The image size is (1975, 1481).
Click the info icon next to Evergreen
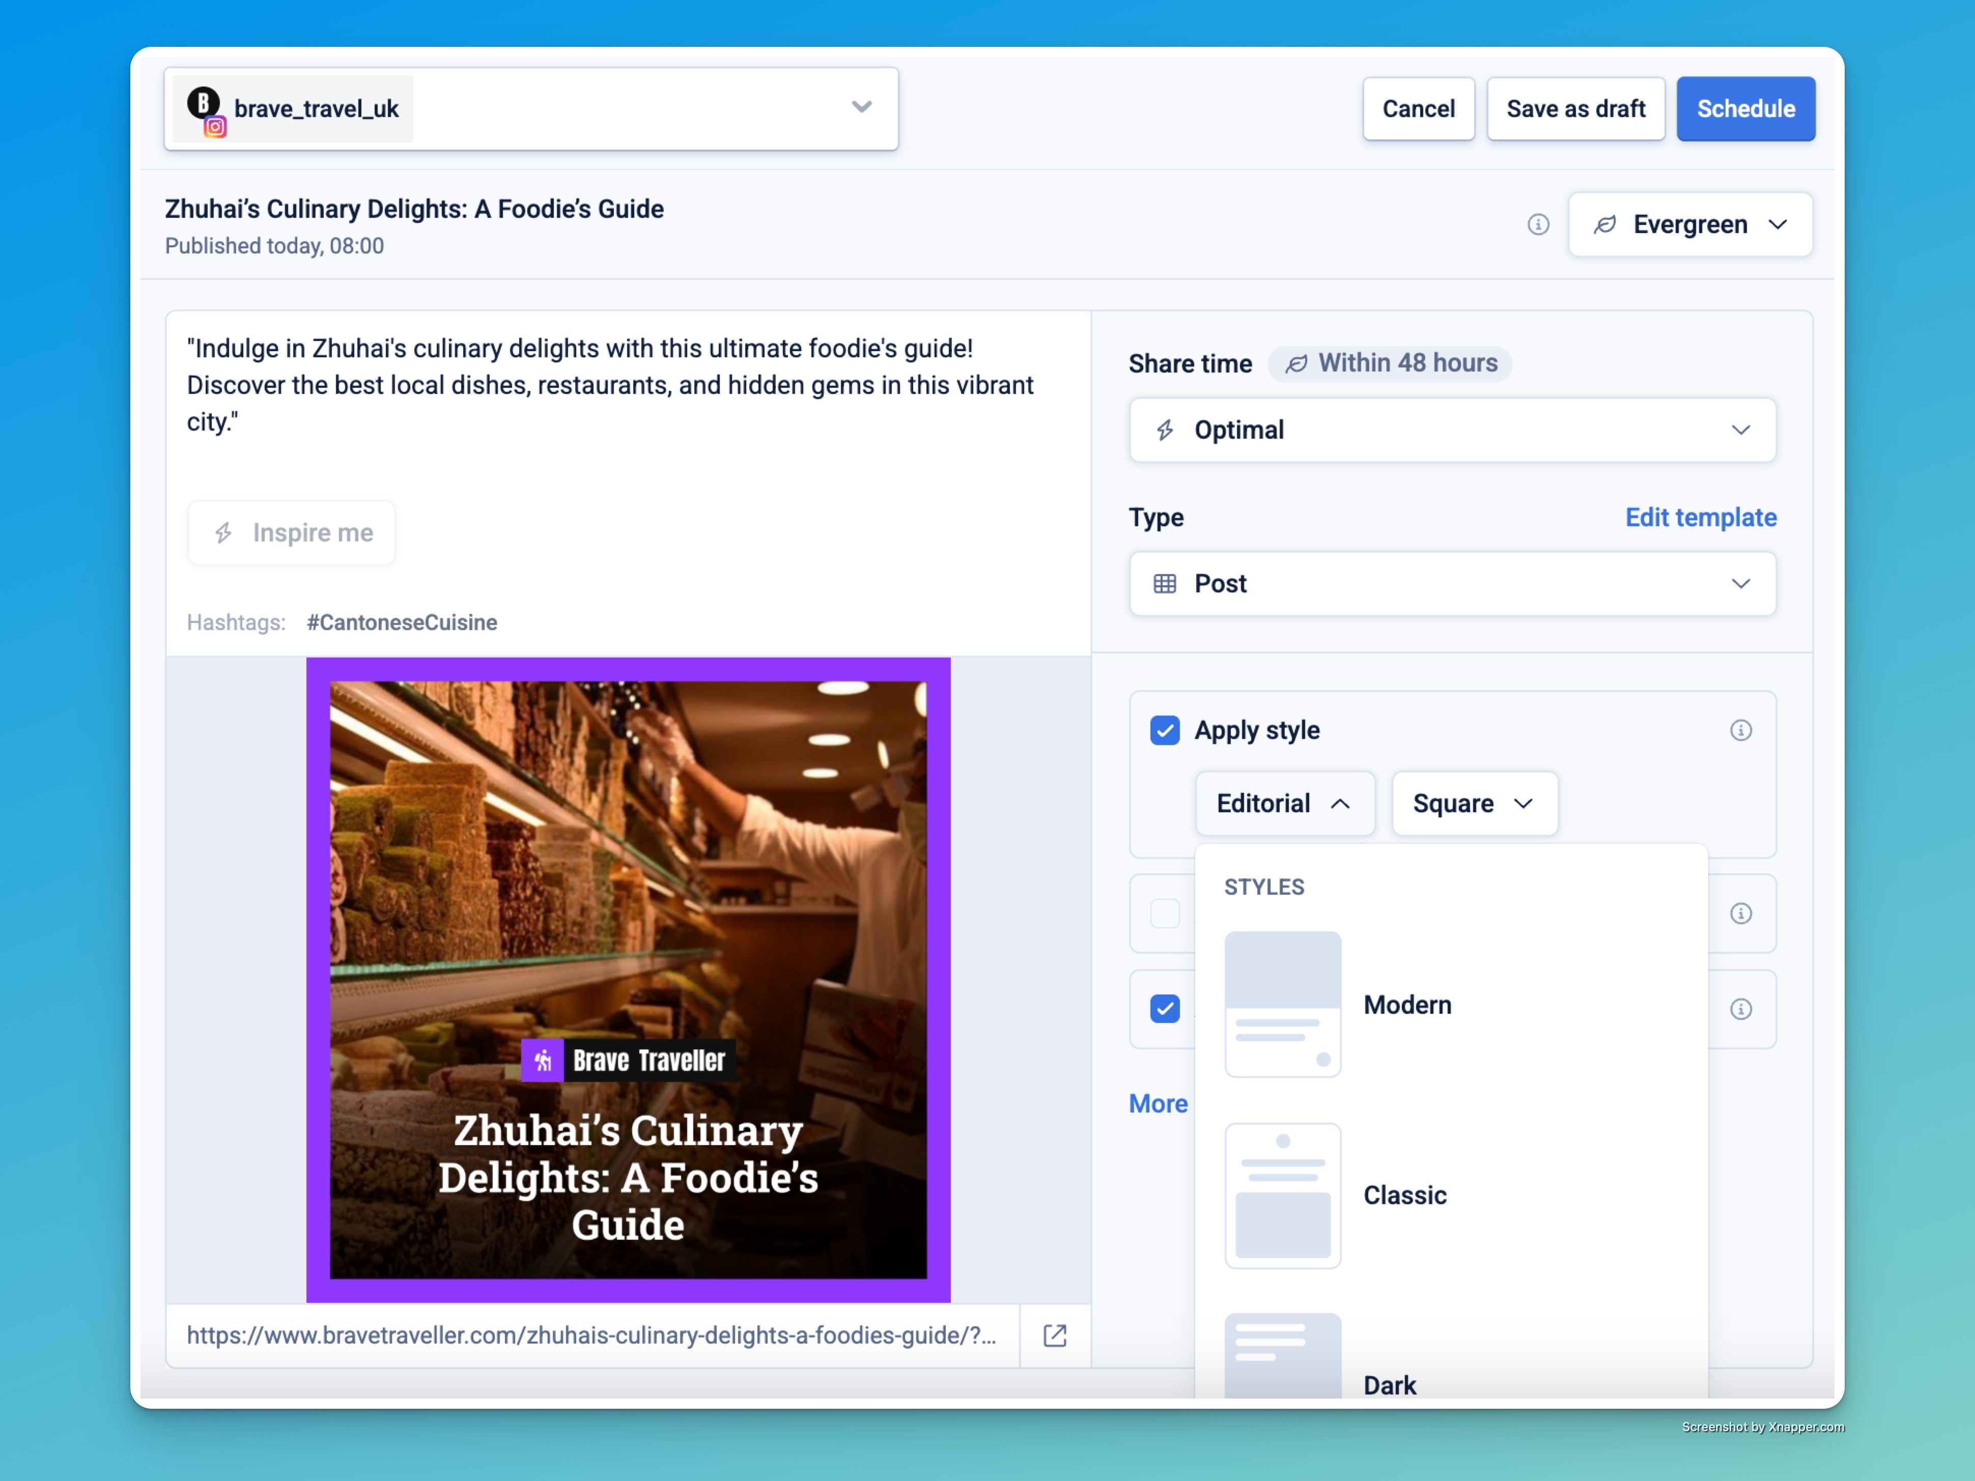[x=1538, y=224]
